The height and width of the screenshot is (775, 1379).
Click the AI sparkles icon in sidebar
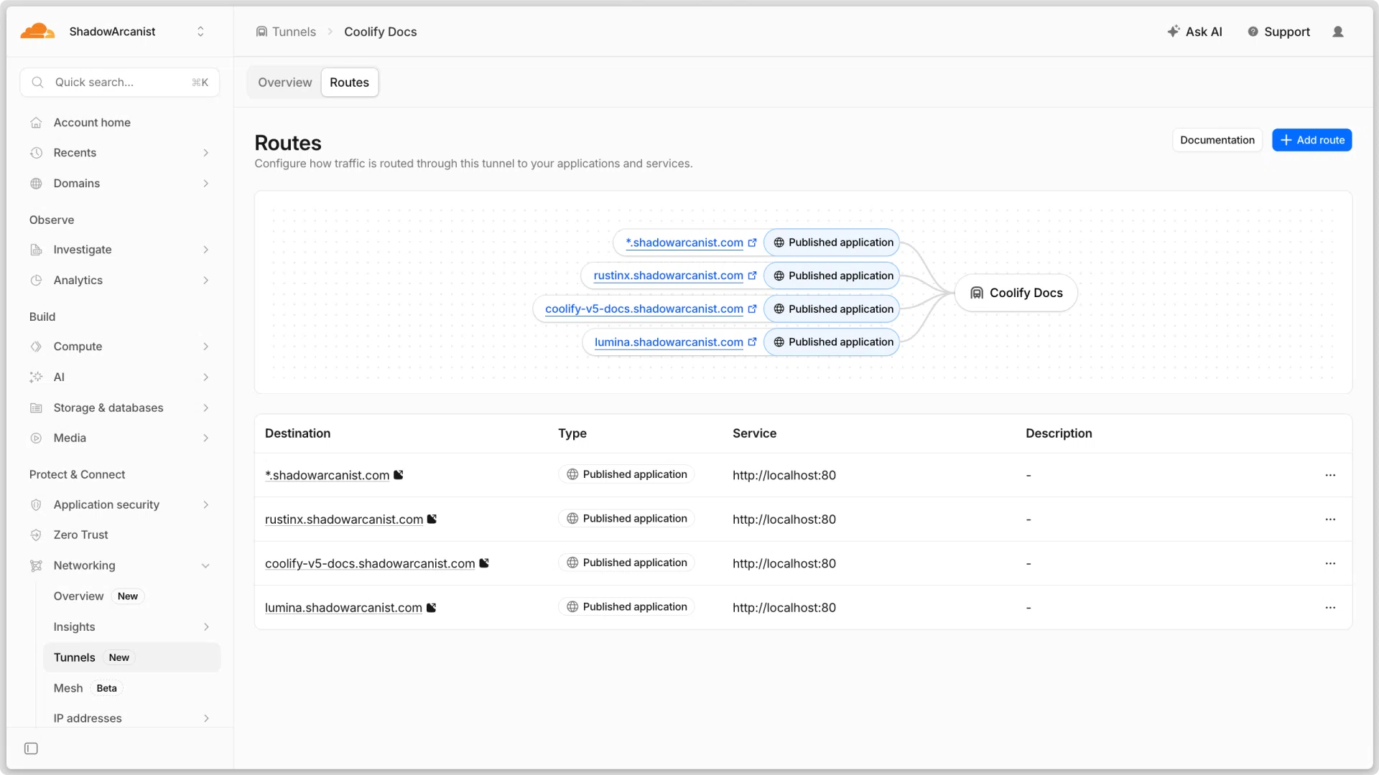pyautogui.click(x=36, y=377)
